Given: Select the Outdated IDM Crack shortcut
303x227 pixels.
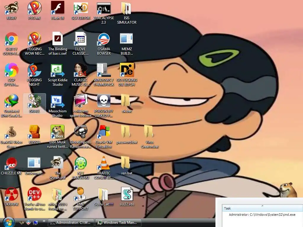Looking at the screenshot, I should pyautogui.click(x=12, y=101).
